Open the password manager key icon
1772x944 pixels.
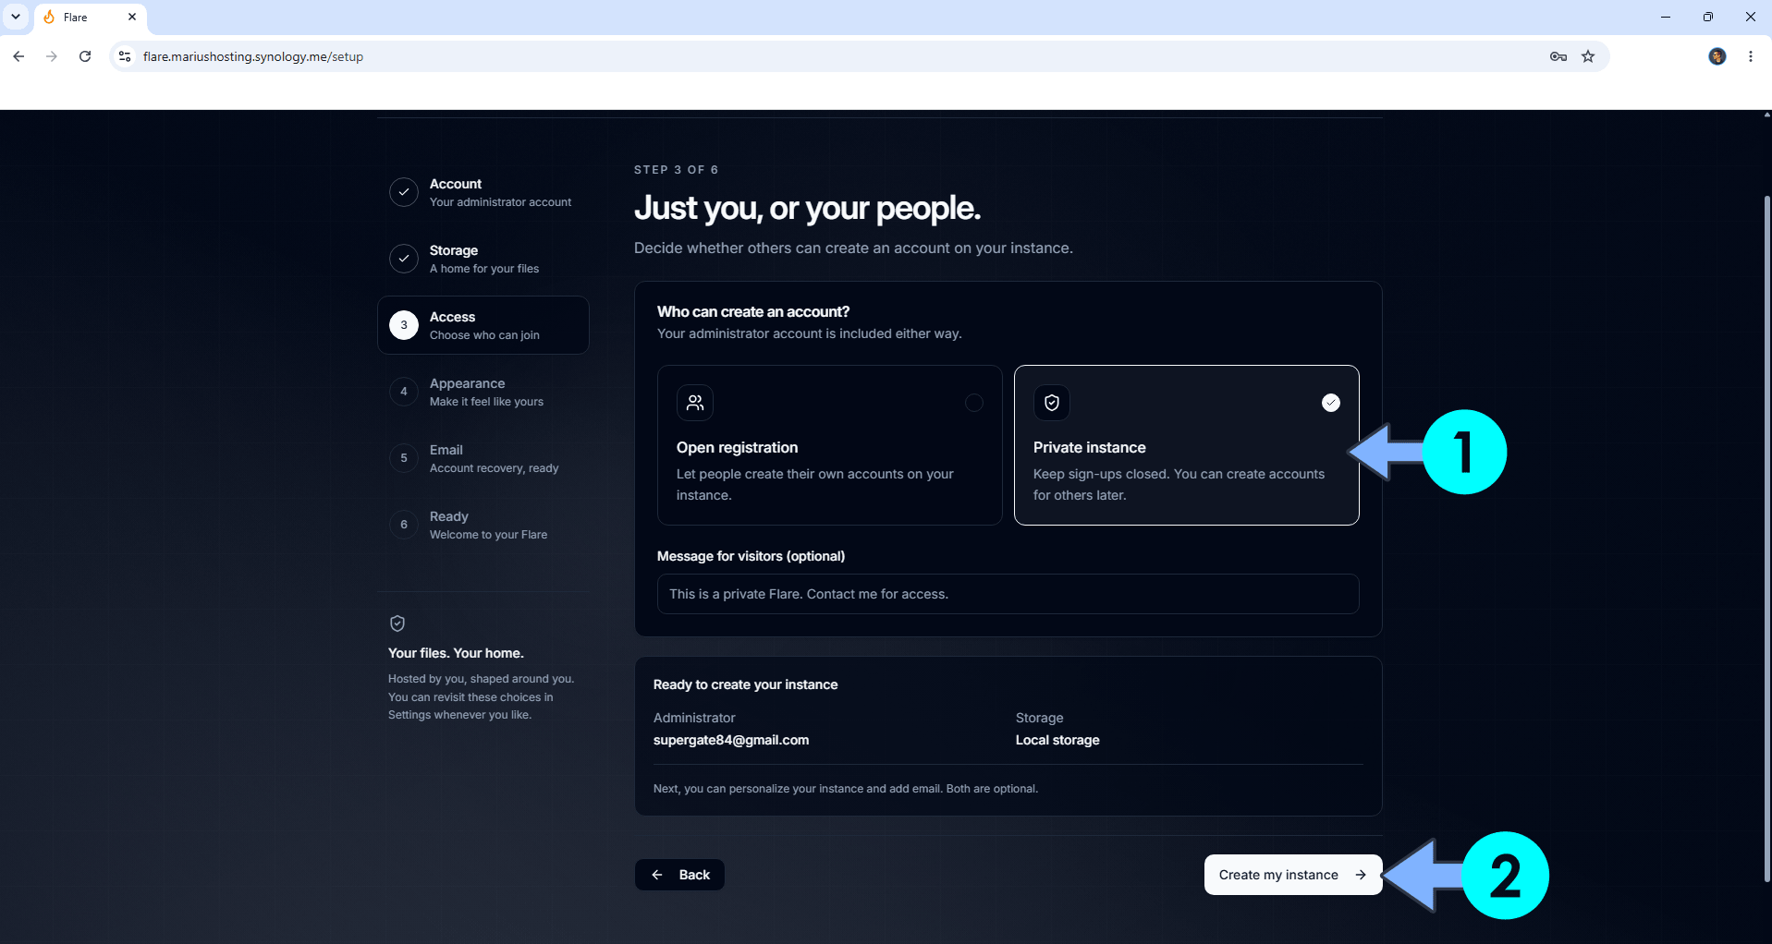[1558, 56]
